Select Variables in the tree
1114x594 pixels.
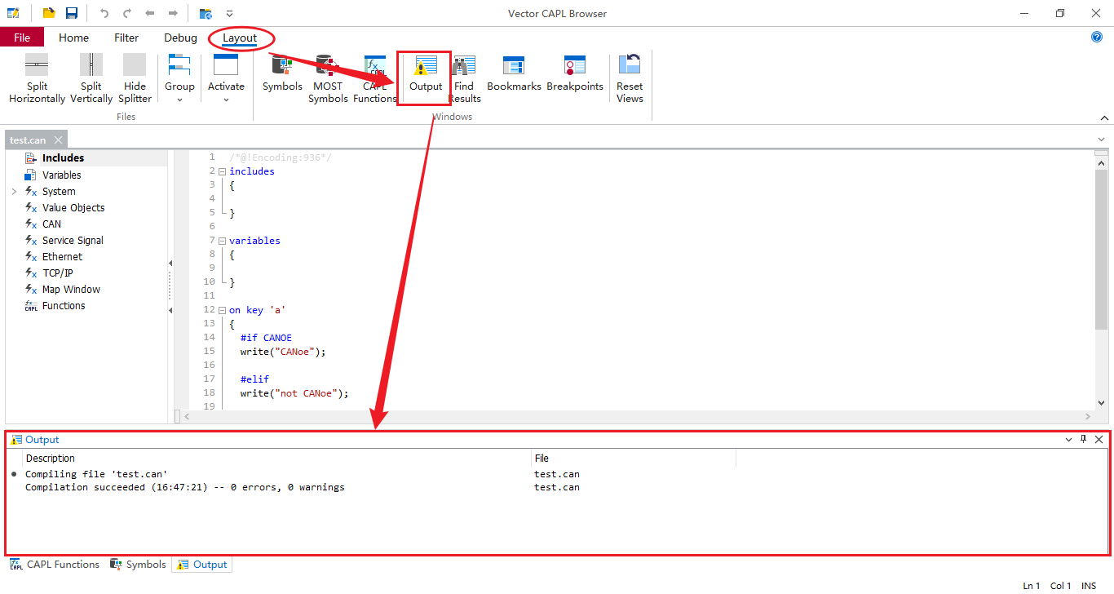click(x=61, y=175)
